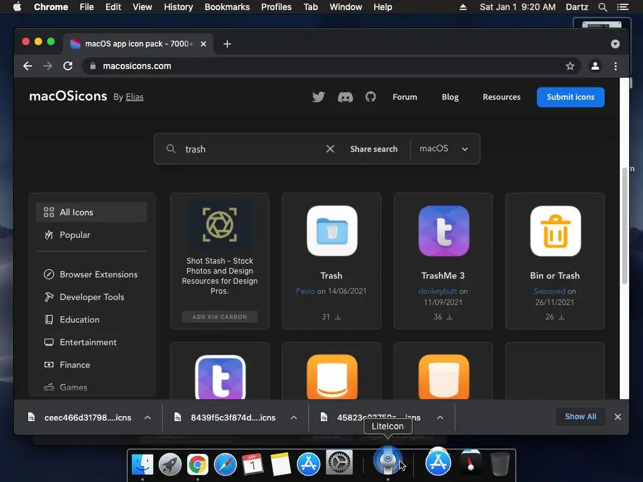Open Calendar from the Dock
The image size is (643, 482).
[x=252, y=464]
